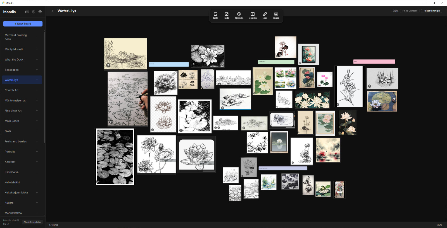Select high-contrast black ink pond drawing

click(195, 116)
